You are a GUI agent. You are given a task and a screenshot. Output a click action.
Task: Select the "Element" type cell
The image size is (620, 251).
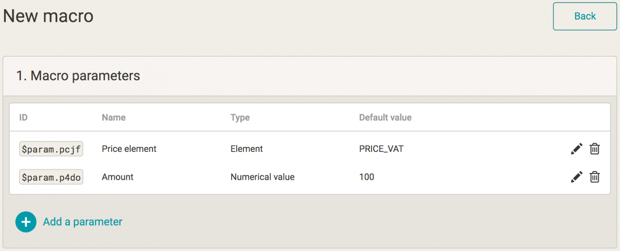(246, 149)
